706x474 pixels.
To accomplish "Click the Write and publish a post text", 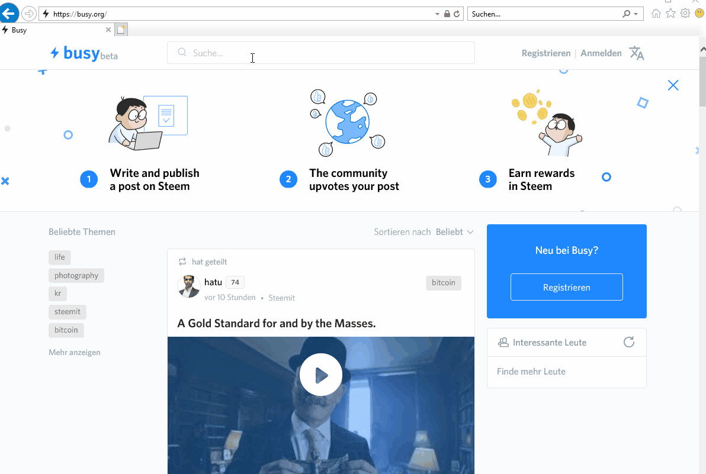I will pyautogui.click(x=155, y=179).
